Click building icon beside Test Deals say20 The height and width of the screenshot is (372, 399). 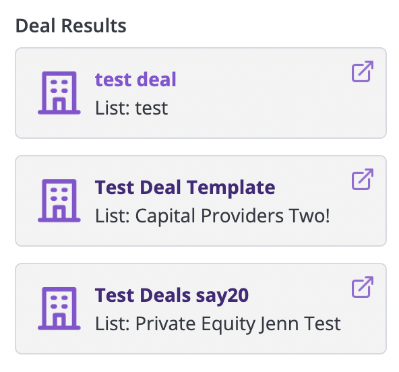point(59,309)
